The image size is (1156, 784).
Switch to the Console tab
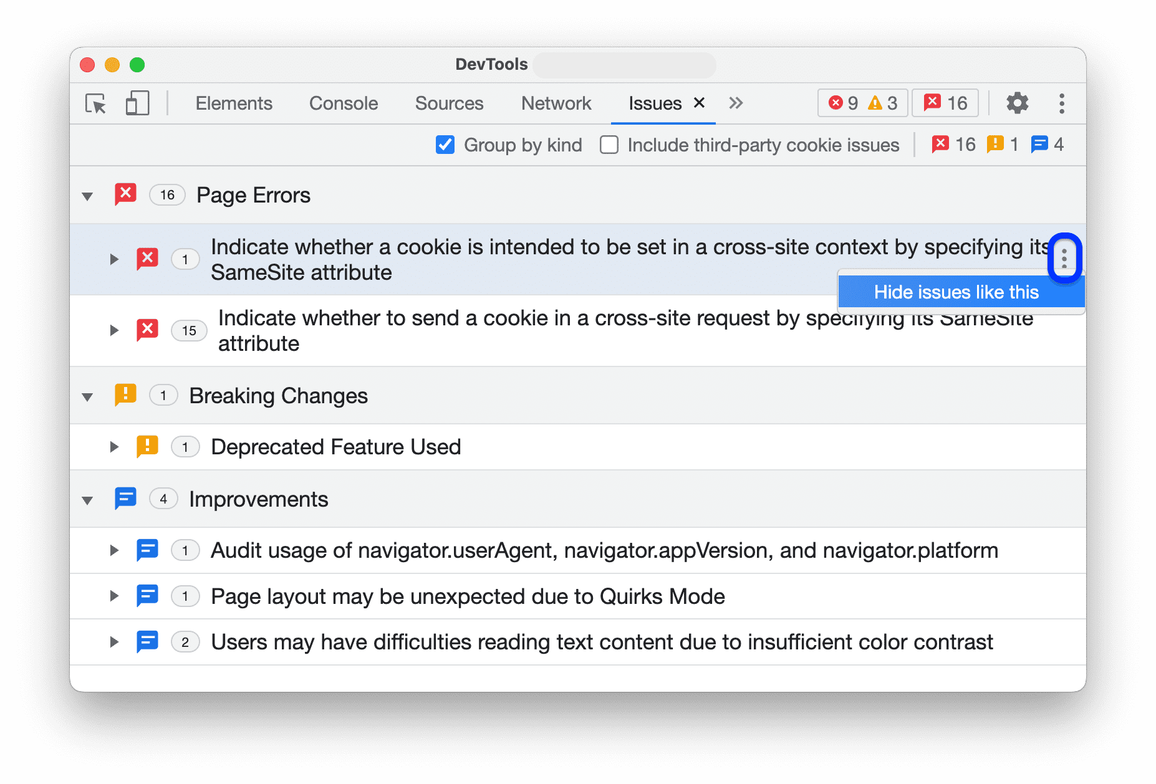pos(343,103)
